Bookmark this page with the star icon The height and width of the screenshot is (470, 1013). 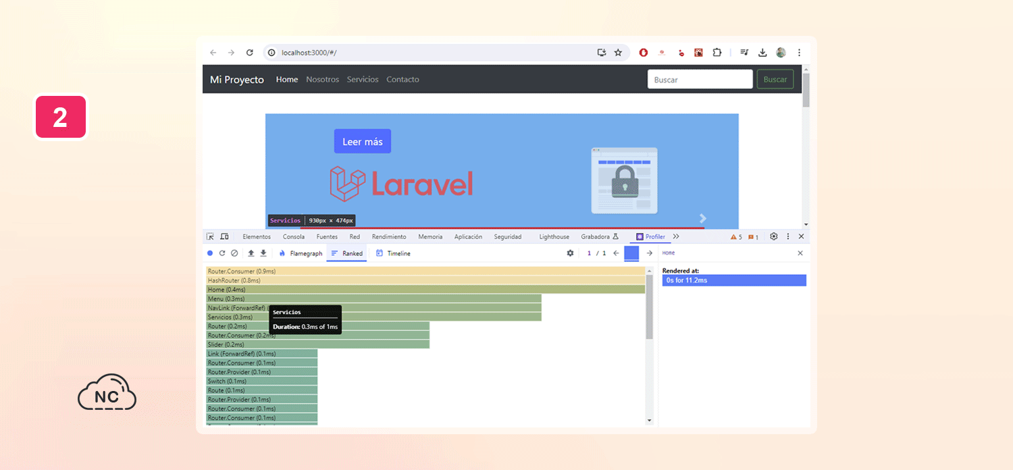(x=618, y=53)
